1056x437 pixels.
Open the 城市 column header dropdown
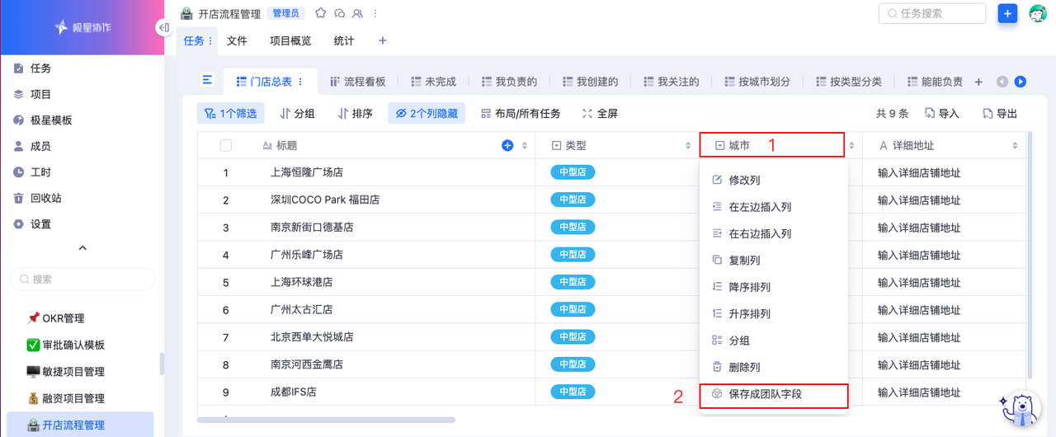772,145
